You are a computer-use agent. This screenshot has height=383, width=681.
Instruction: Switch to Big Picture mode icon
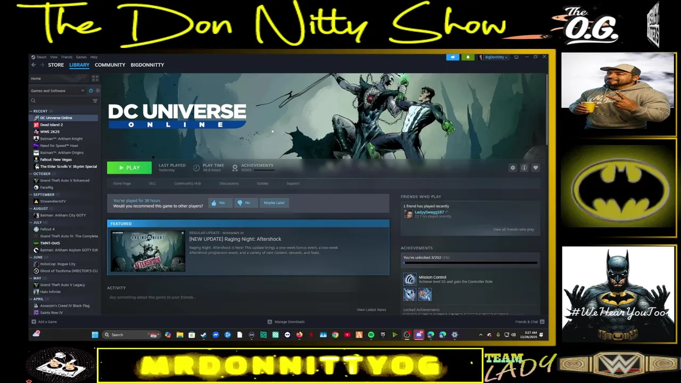click(516, 57)
